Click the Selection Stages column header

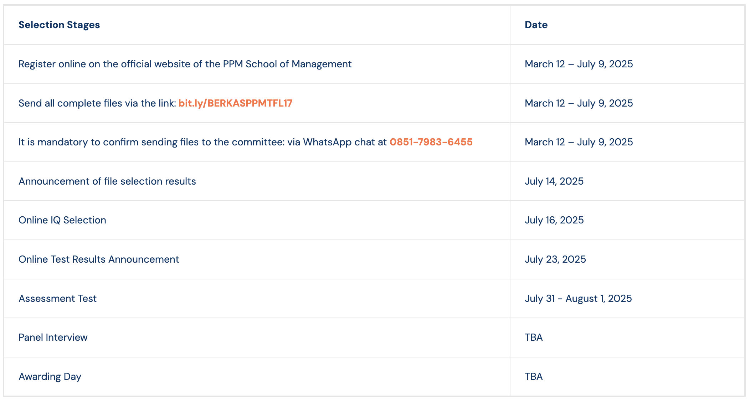[59, 25]
